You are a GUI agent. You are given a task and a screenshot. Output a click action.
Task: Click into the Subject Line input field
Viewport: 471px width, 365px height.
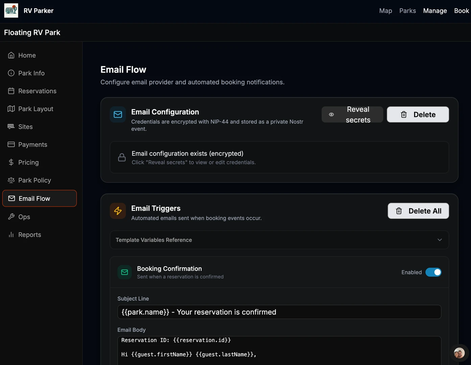pyautogui.click(x=279, y=312)
